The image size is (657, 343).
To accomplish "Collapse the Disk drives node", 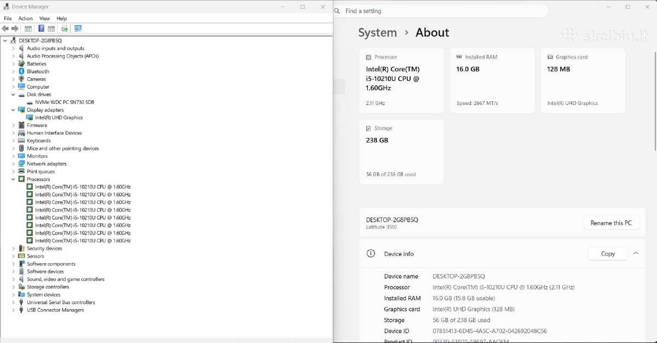I will 14,95.
